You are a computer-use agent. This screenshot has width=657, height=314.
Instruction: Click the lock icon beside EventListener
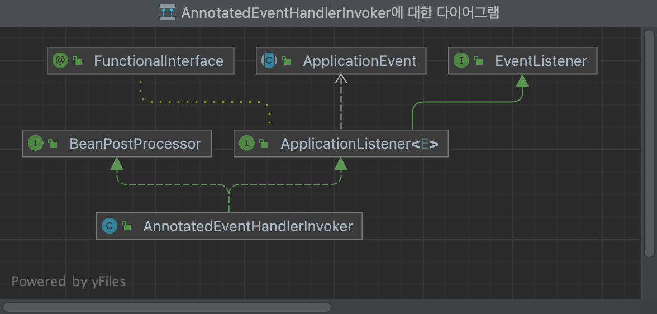coord(478,61)
